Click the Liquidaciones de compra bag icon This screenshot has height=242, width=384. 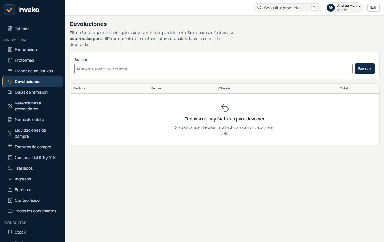tap(10, 133)
